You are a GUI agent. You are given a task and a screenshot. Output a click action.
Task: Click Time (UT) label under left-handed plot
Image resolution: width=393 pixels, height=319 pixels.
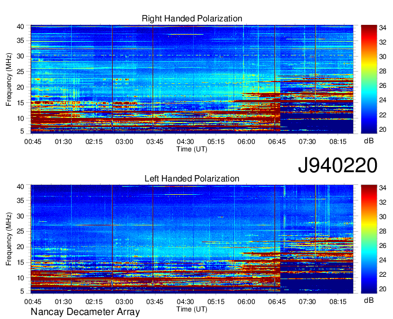pyautogui.click(x=192, y=309)
